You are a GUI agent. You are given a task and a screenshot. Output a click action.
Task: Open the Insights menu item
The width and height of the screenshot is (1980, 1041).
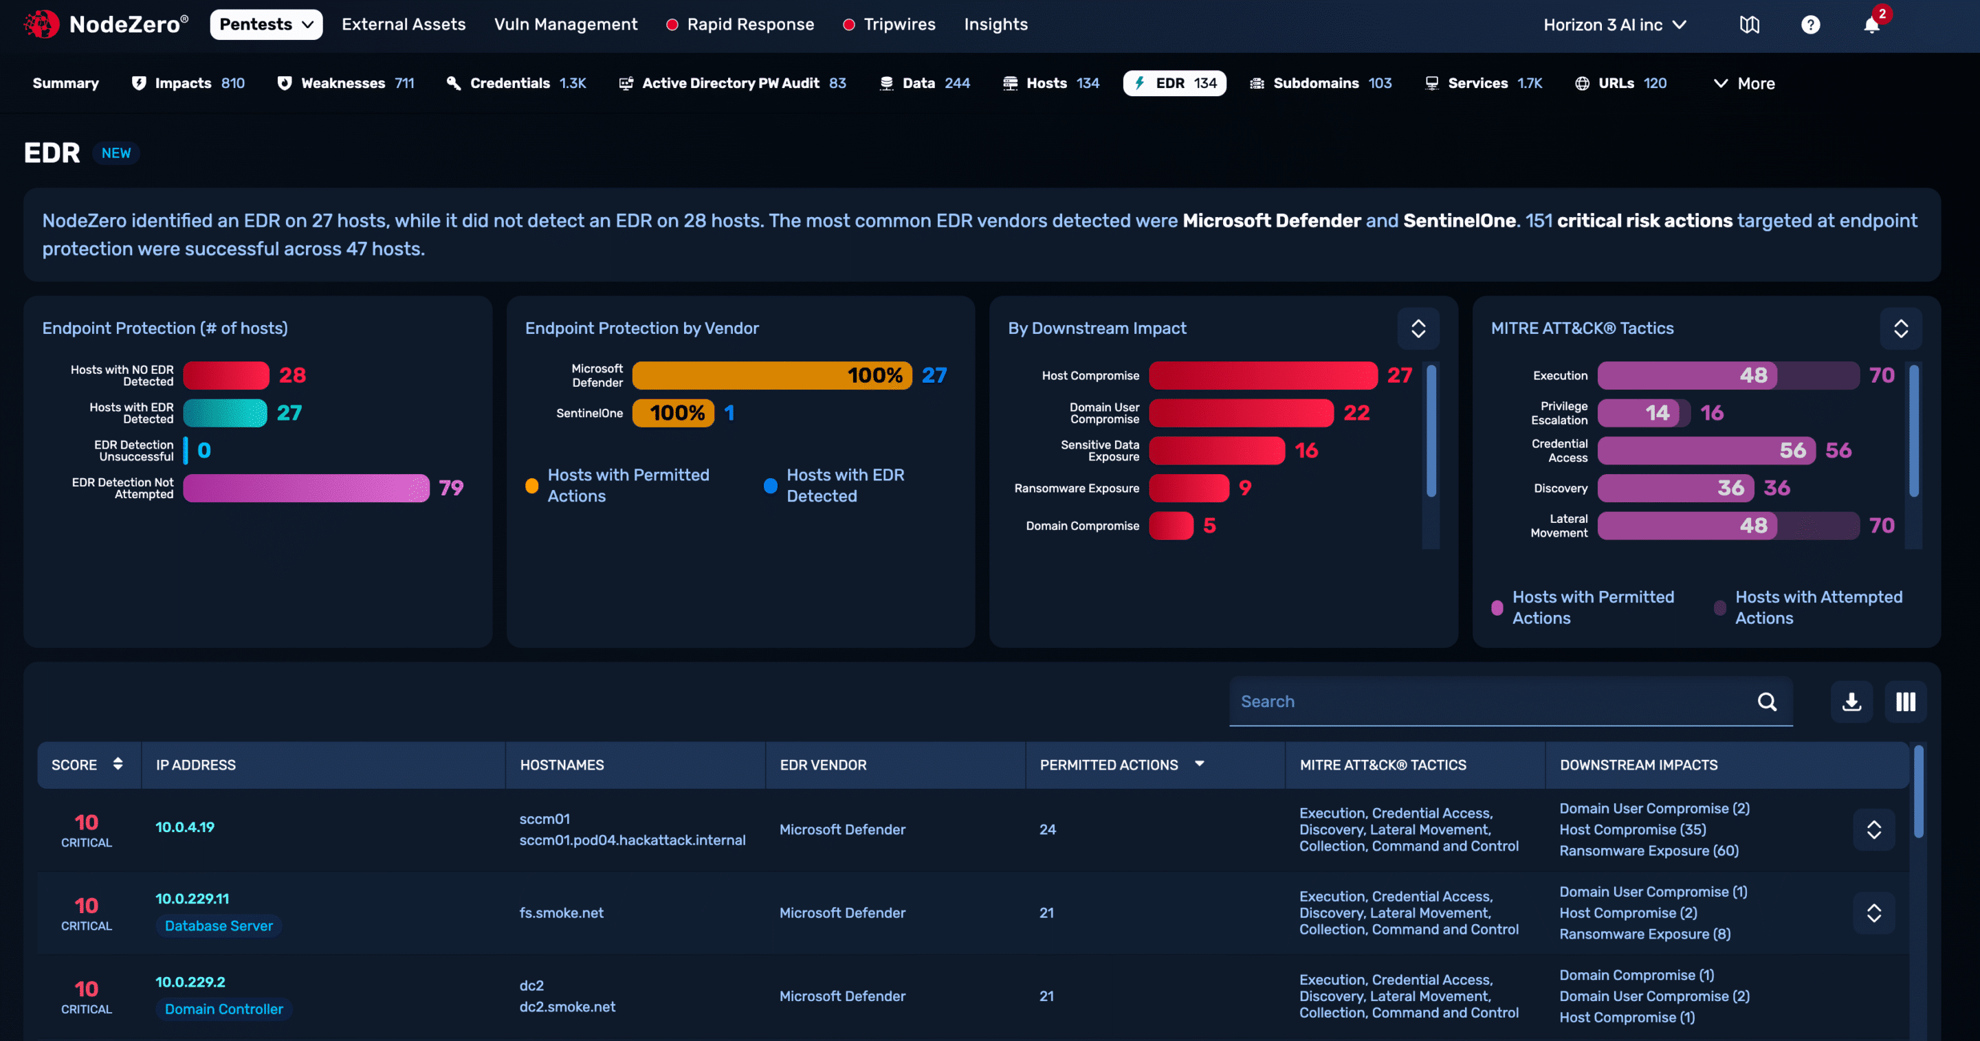[x=995, y=25]
